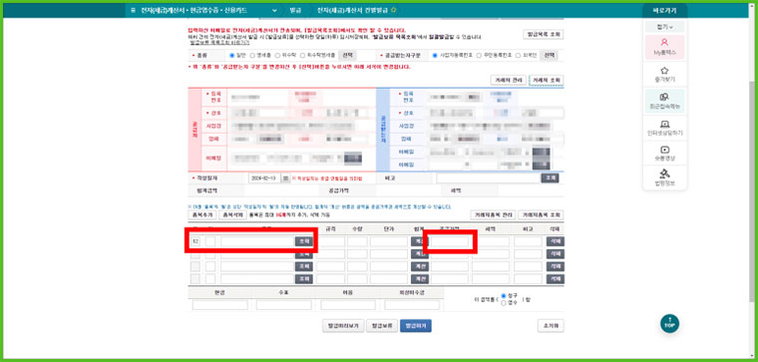Focus 수량 field in month 02 row
Viewport: 758px width, 362px height.
pyautogui.click(x=357, y=241)
